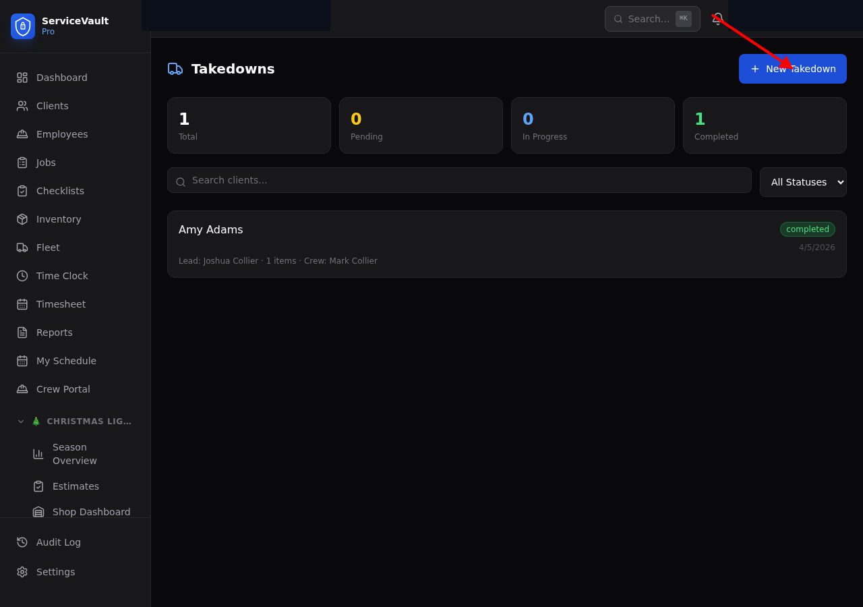Open the Reports page from sidebar
The width and height of the screenshot is (863, 607).
pyautogui.click(x=54, y=333)
